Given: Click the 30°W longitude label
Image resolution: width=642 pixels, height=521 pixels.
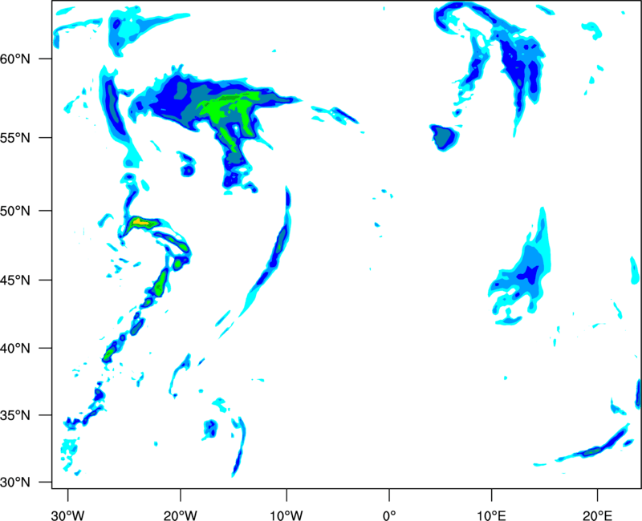Looking at the screenshot, I should coord(67,515).
